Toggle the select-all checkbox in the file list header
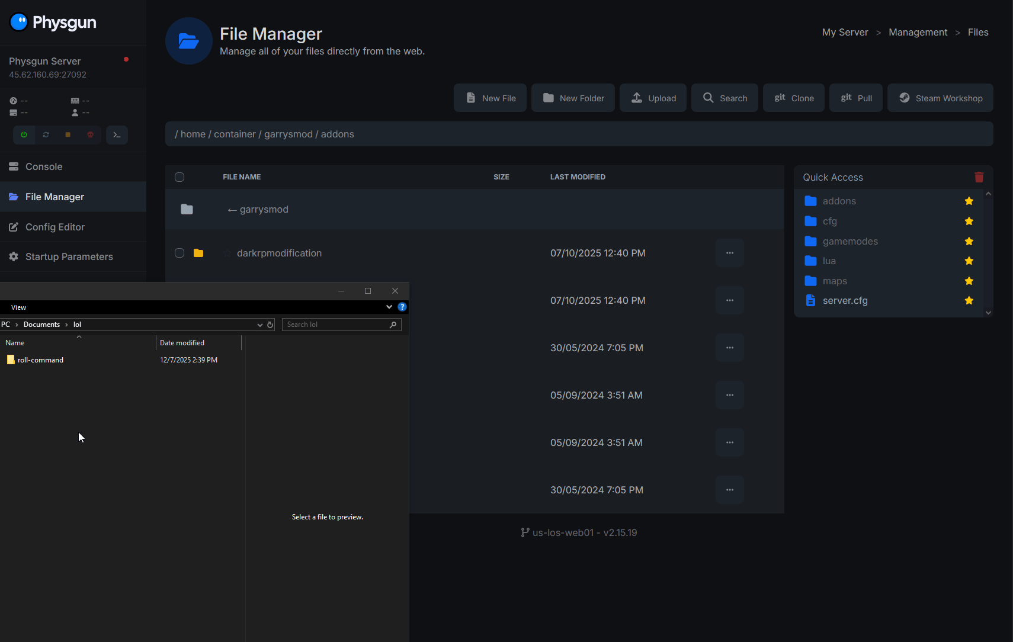Image resolution: width=1013 pixels, height=642 pixels. [x=179, y=176]
